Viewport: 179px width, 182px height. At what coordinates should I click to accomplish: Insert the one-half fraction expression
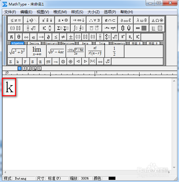click(114, 51)
